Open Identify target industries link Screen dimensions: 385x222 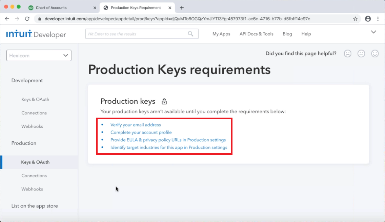coord(169,147)
